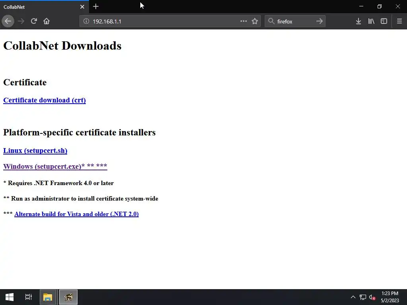The image size is (407, 305).
Task: Toggle the sidebar view
Action: click(384, 21)
